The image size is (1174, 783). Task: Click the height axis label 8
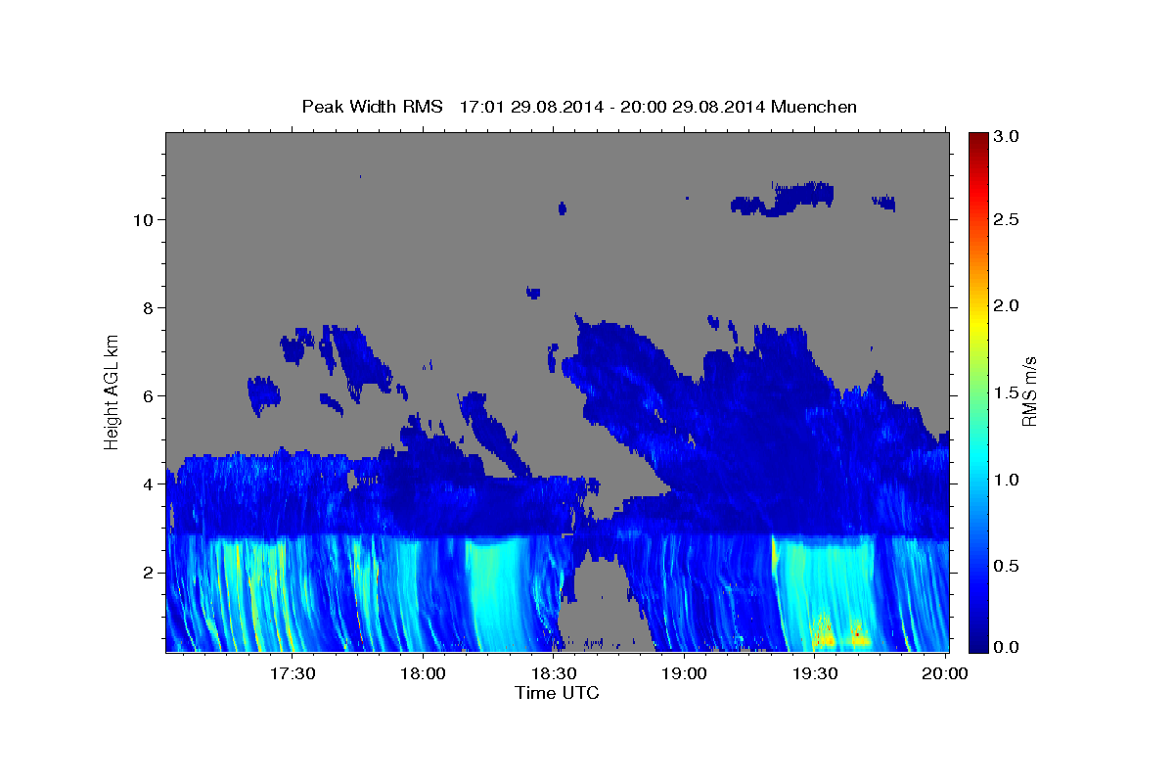click(x=147, y=307)
